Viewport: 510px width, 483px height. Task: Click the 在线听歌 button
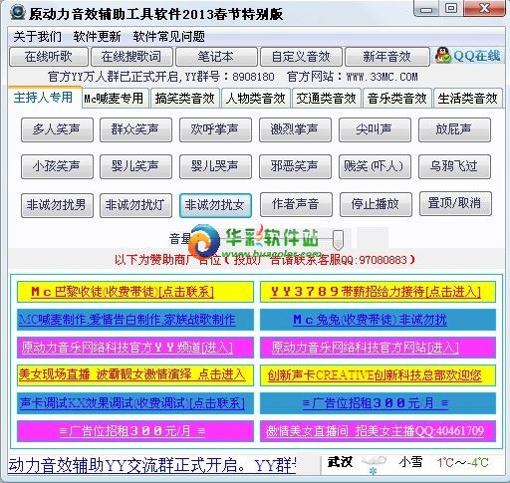tap(49, 57)
